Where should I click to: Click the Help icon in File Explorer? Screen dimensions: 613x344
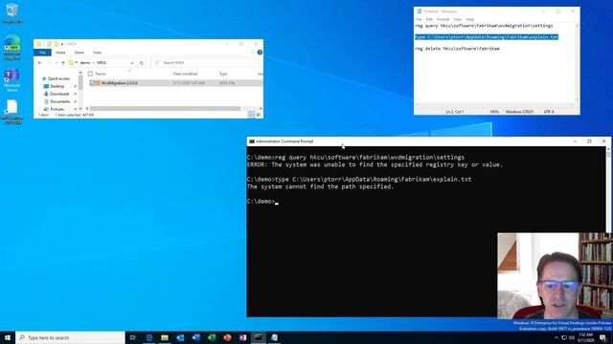pyautogui.click(x=260, y=53)
